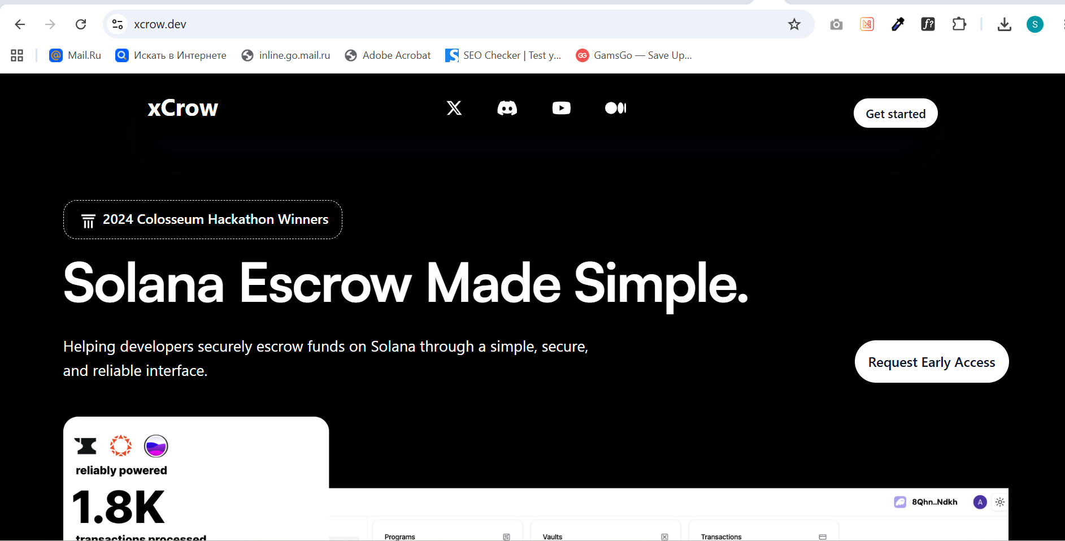Click the purple gradient circle logo in the card

point(156,446)
